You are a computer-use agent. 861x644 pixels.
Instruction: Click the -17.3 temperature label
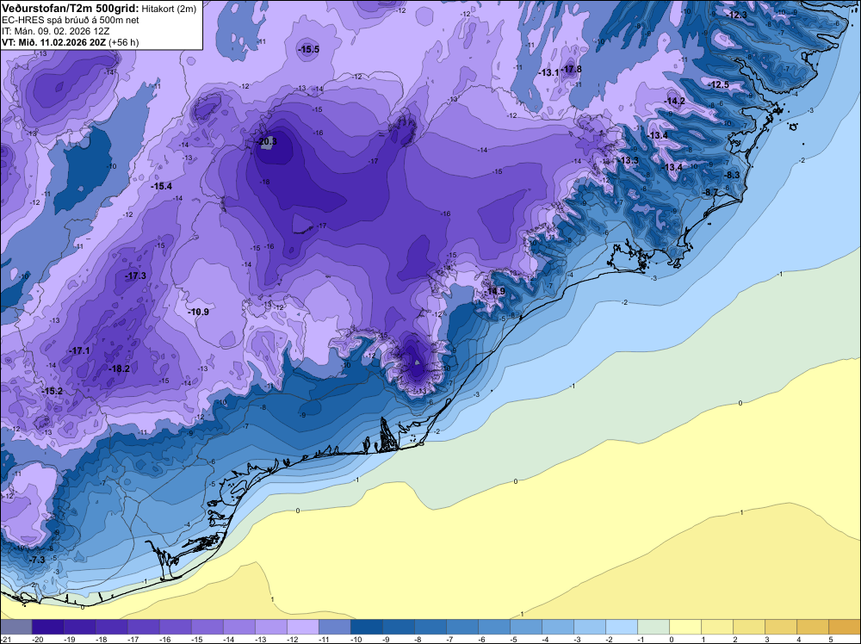point(136,276)
